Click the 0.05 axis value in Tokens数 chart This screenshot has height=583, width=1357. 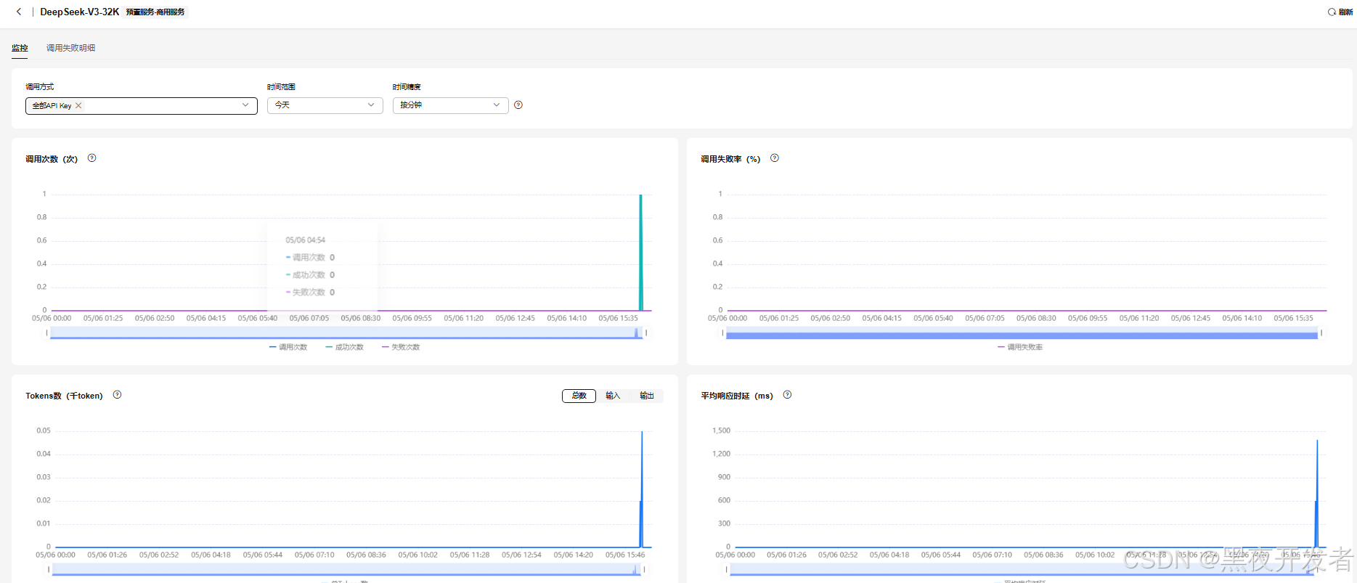tap(44, 431)
